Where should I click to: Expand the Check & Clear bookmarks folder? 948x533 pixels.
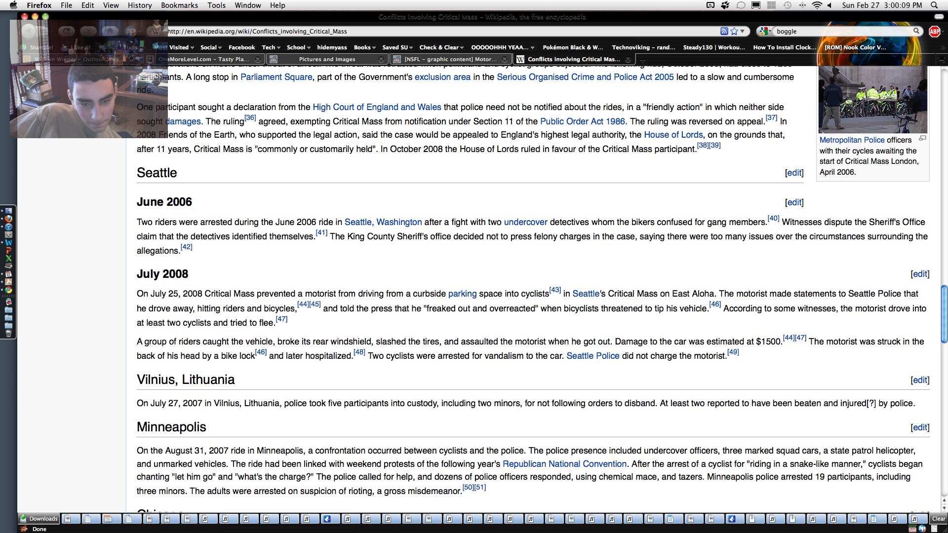click(441, 47)
